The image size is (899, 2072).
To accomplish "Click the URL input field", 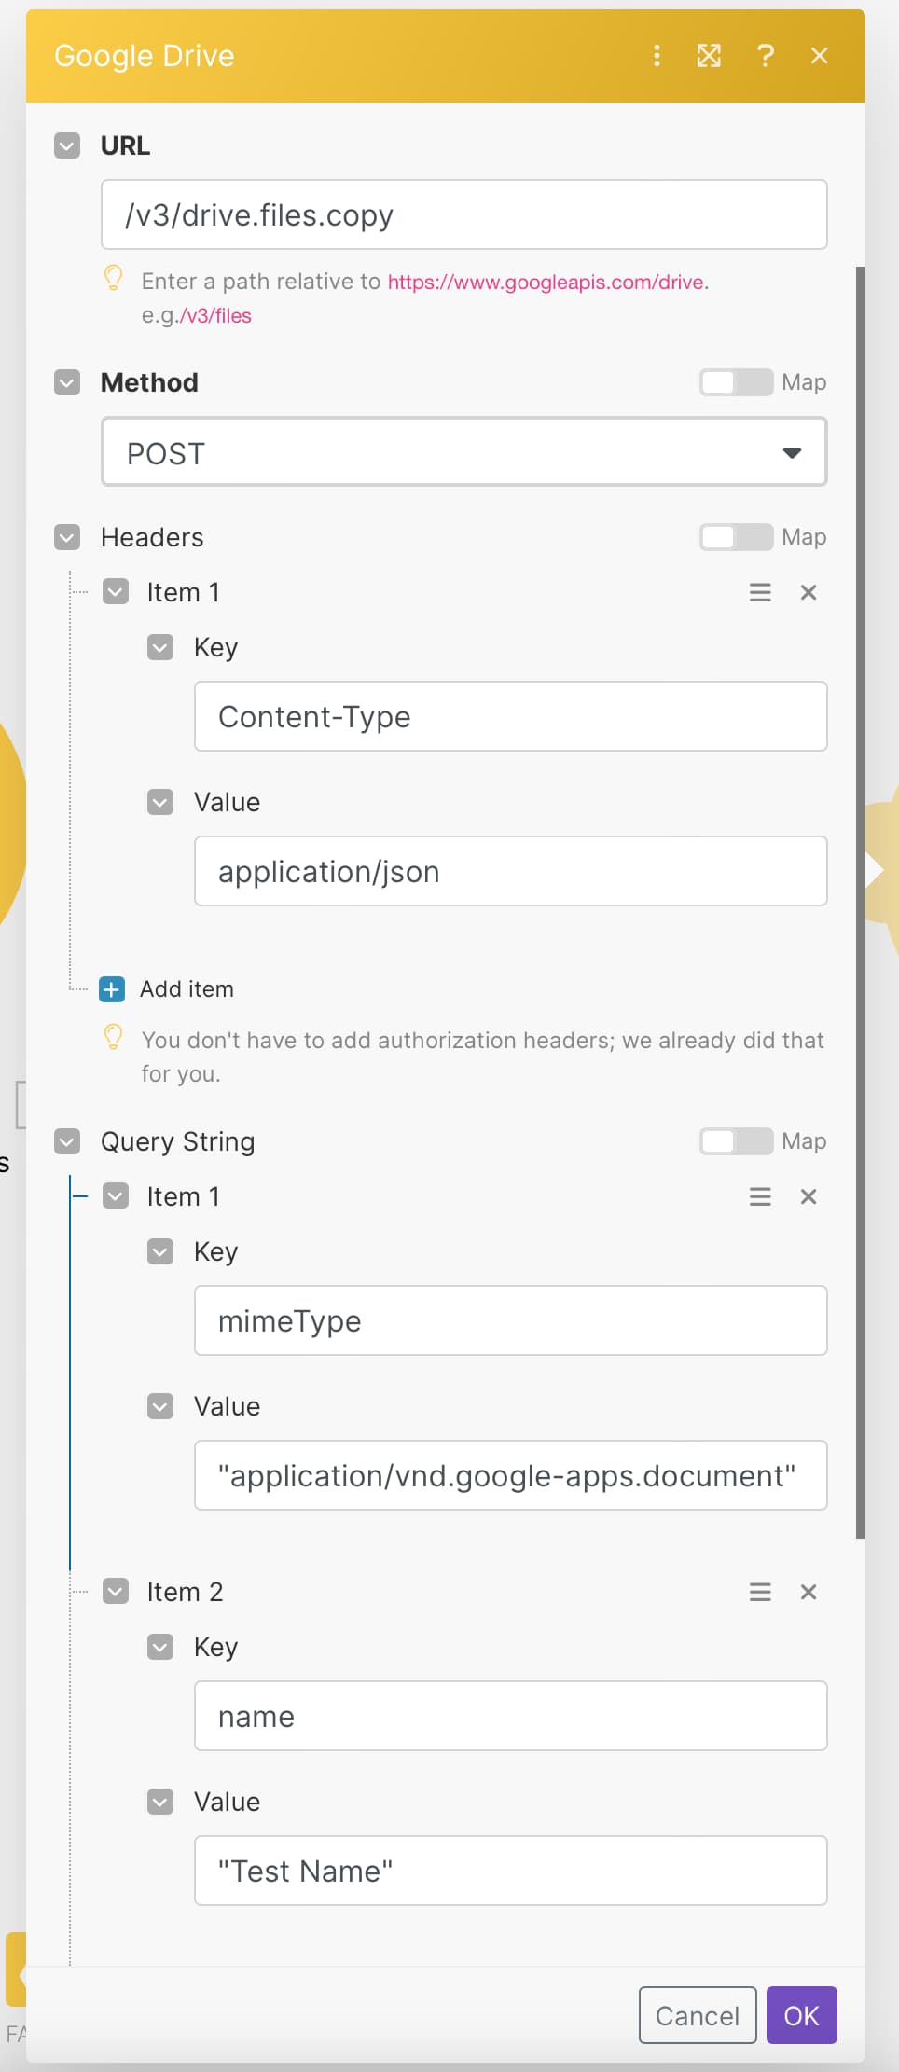I will [x=464, y=214].
